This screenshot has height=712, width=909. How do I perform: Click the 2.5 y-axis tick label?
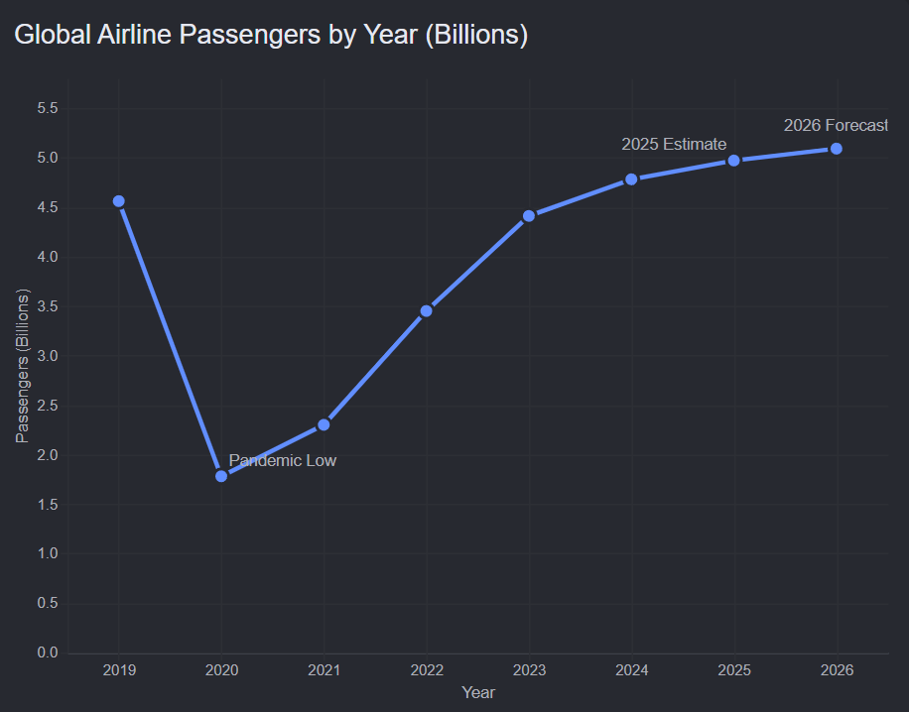click(48, 406)
